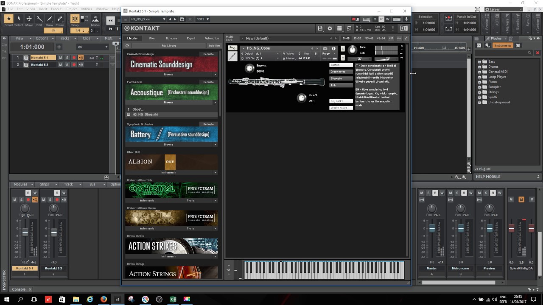Screen dimensions: 543x305
Task: Select the Grace notes articulation
Action: coord(341,72)
